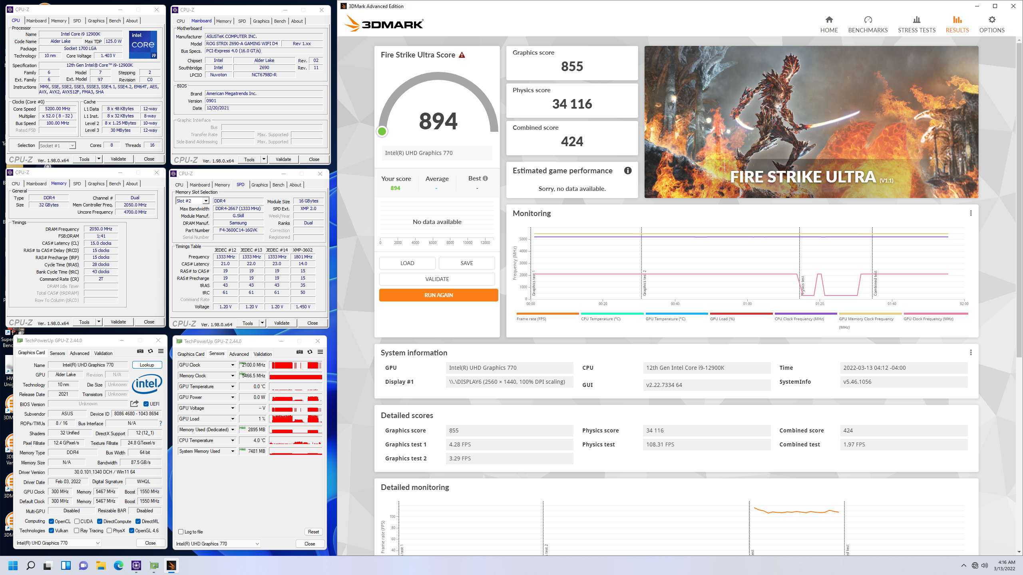Open the RESULTS section
1023x575 pixels.
pyautogui.click(x=957, y=24)
